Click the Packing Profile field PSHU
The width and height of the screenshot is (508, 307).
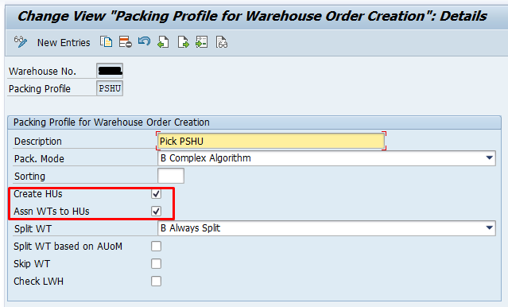(x=110, y=88)
